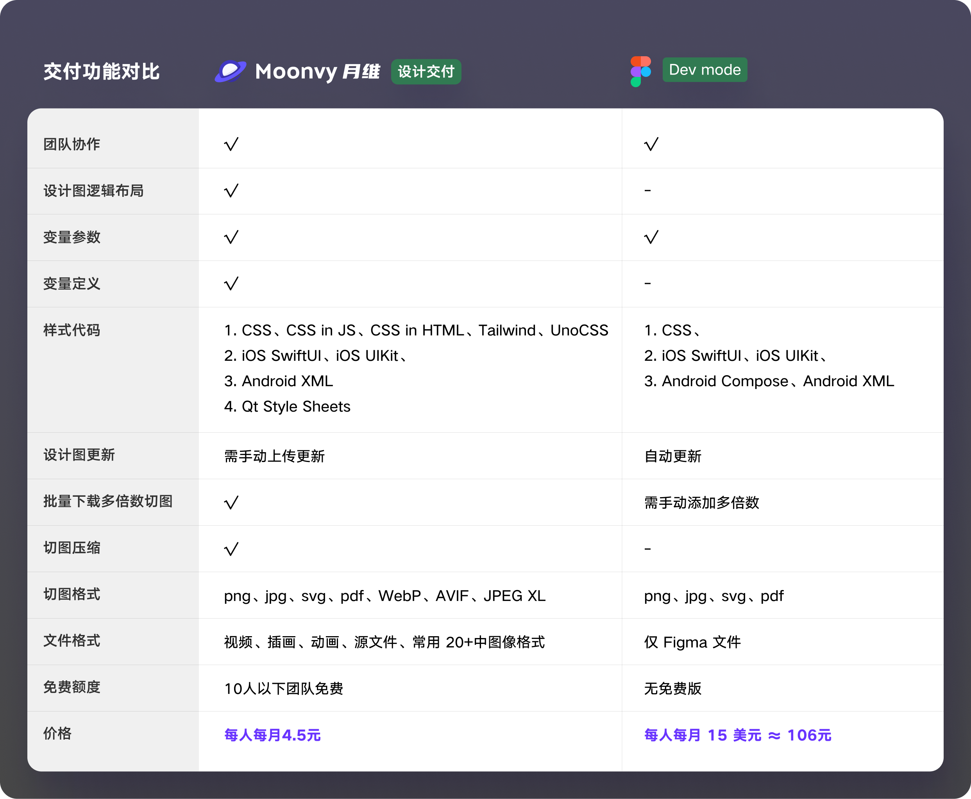This screenshot has height=799, width=971.
Task: Select the 免费额度 row label
Action: [72, 687]
